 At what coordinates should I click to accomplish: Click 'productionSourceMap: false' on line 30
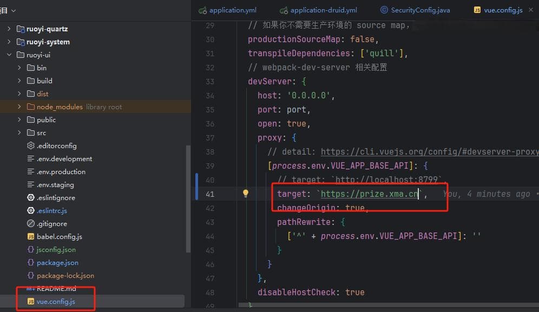tap(313, 39)
